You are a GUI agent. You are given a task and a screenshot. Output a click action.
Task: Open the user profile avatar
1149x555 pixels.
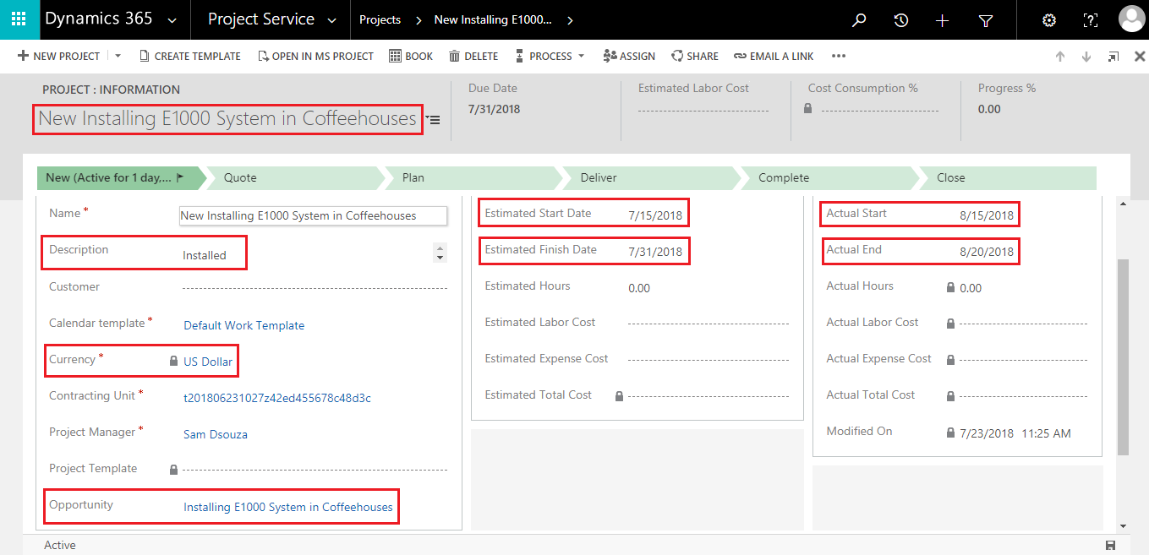click(1131, 19)
